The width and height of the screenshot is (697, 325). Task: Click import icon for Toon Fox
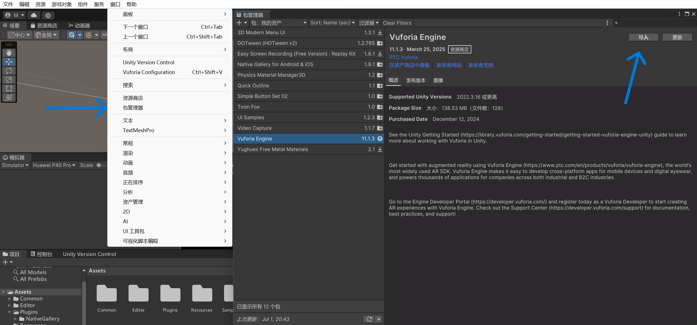[380, 107]
